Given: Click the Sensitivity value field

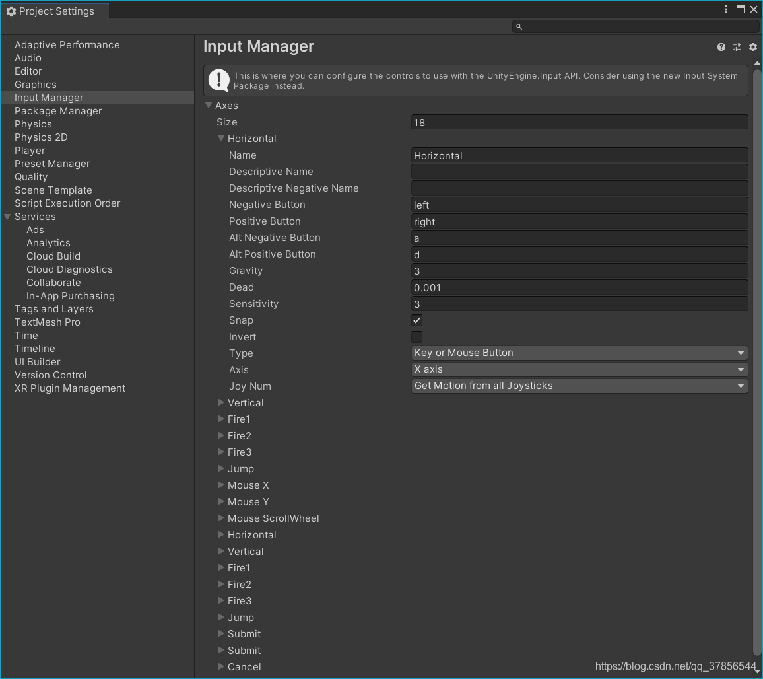Looking at the screenshot, I should pos(579,304).
